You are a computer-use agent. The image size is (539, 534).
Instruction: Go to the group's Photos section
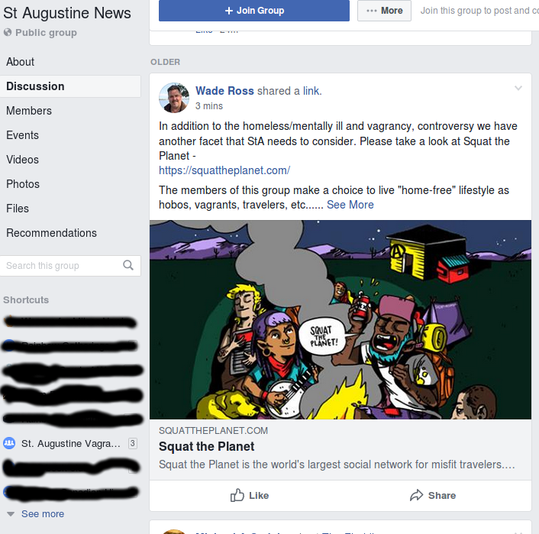click(x=23, y=184)
